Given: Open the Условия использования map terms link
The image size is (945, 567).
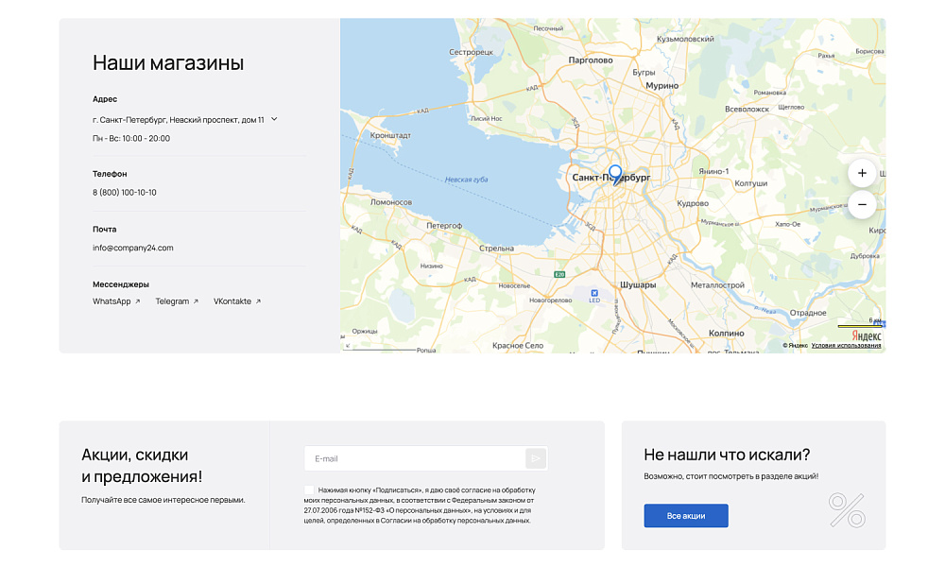Looking at the screenshot, I should [846, 346].
